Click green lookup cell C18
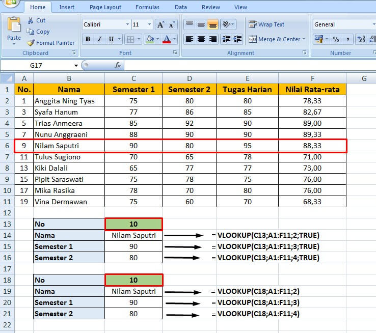376x333 pixels. pyautogui.click(x=133, y=280)
